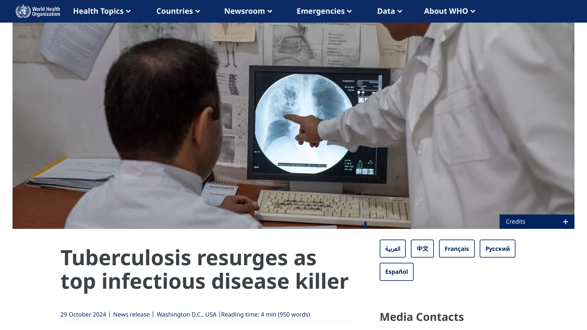Click the World Health Organization logo
587x330 pixels.
pyautogui.click(x=38, y=11)
